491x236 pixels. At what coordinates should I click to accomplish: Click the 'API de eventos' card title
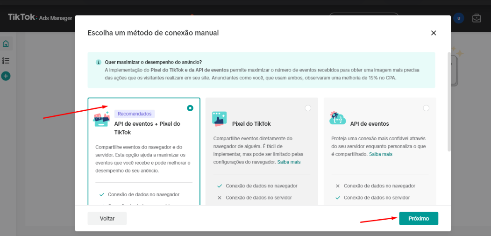370,124
